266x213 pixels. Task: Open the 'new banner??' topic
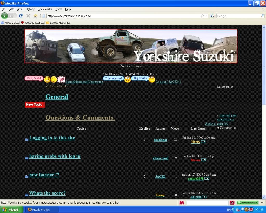[44, 175]
